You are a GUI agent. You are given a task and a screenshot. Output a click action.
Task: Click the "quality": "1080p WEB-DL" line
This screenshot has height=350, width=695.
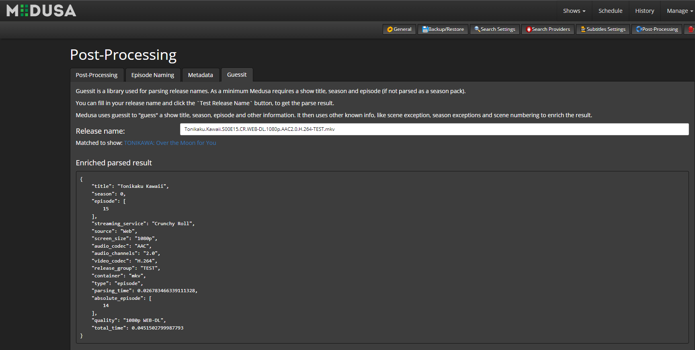[x=129, y=320]
